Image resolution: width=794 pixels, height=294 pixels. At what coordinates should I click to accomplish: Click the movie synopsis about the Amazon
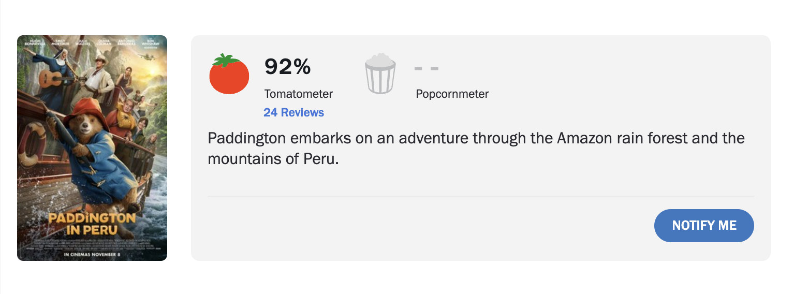(x=476, y=139)
